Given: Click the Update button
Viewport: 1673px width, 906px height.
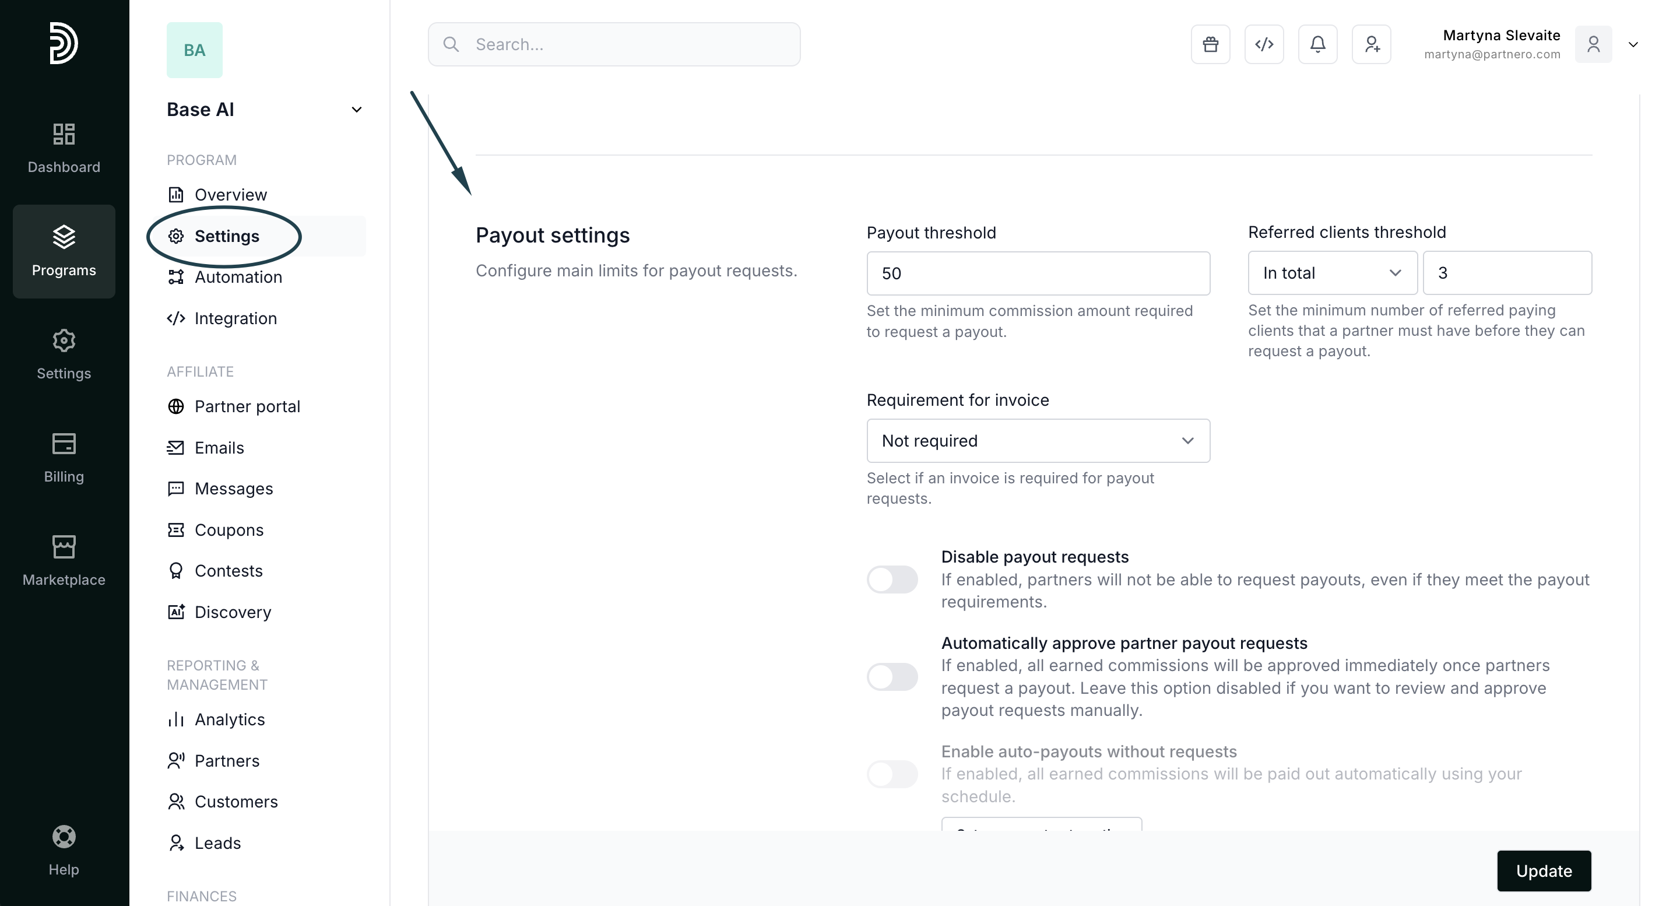Looking at the screenshot, I should [1543, 871].
